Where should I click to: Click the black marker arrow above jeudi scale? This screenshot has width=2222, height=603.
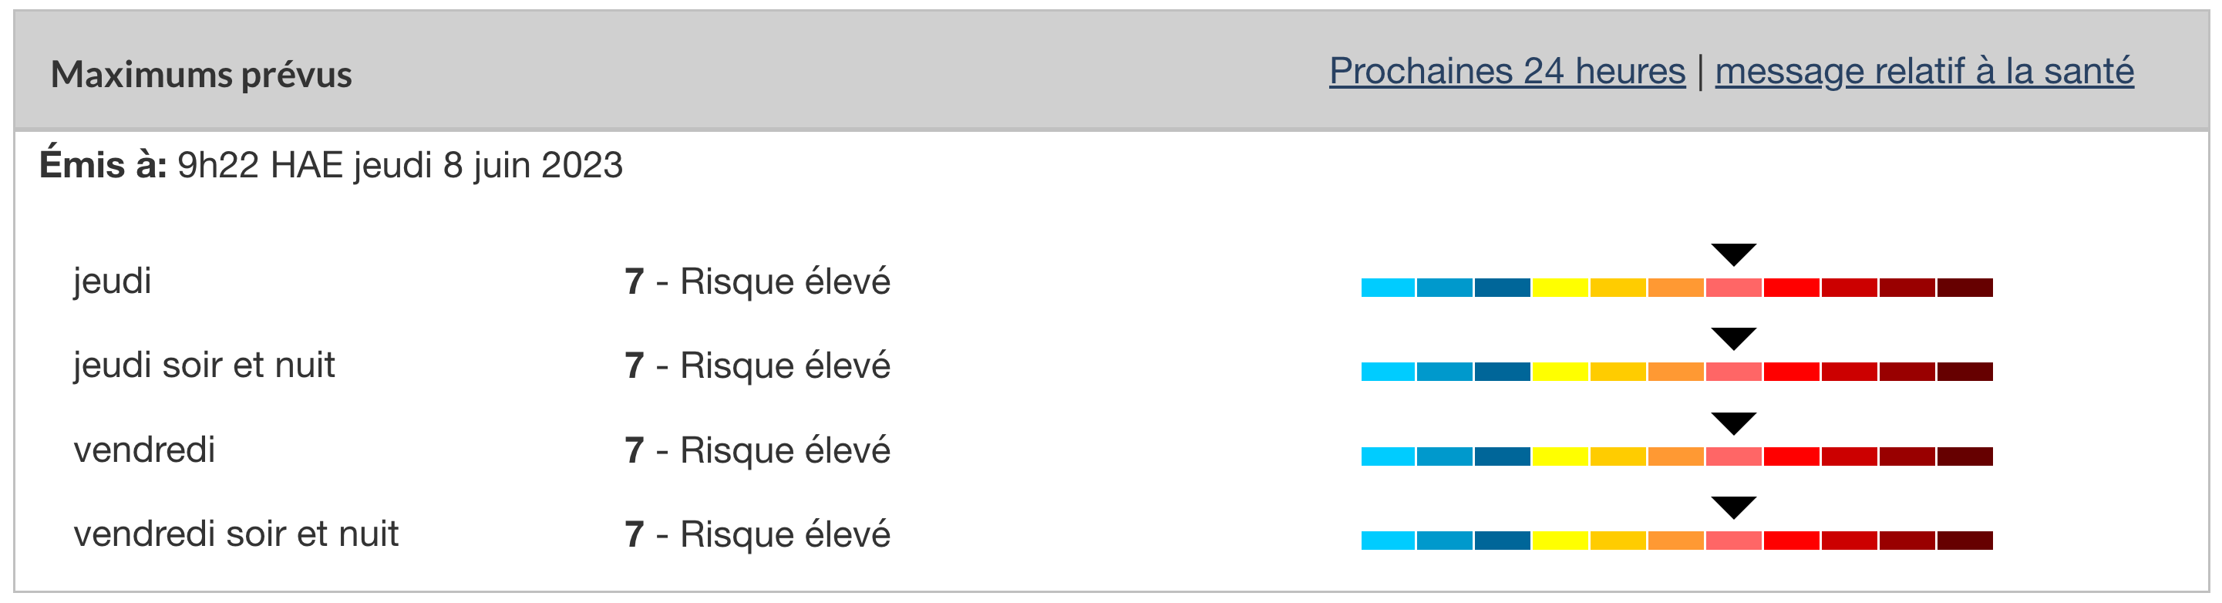point(1734,255)
